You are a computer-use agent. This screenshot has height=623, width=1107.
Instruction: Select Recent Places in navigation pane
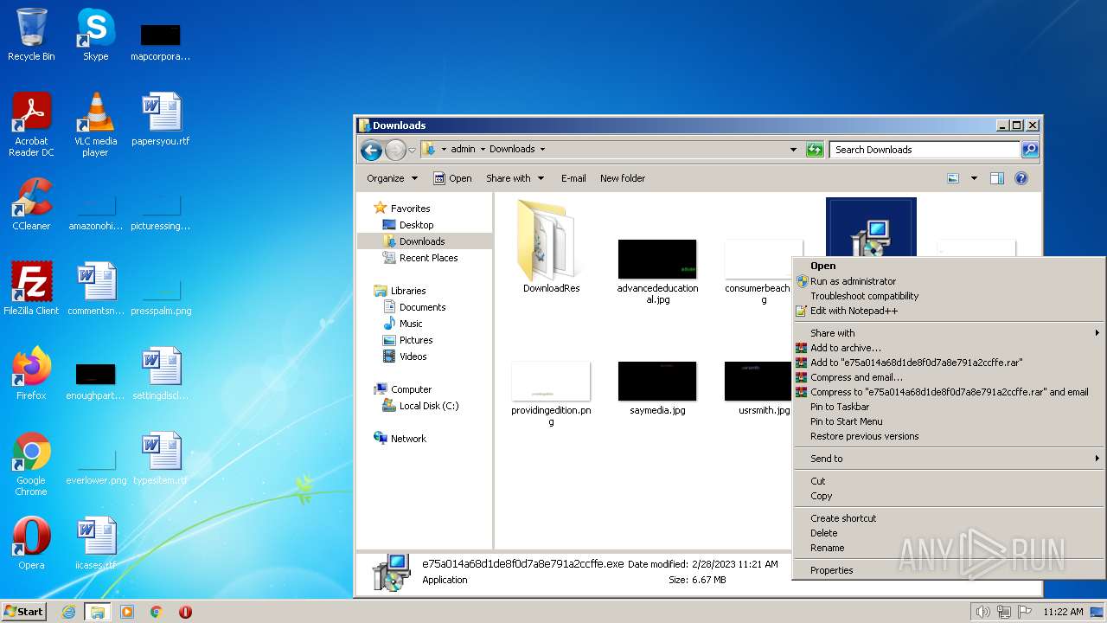click(428, 258)
